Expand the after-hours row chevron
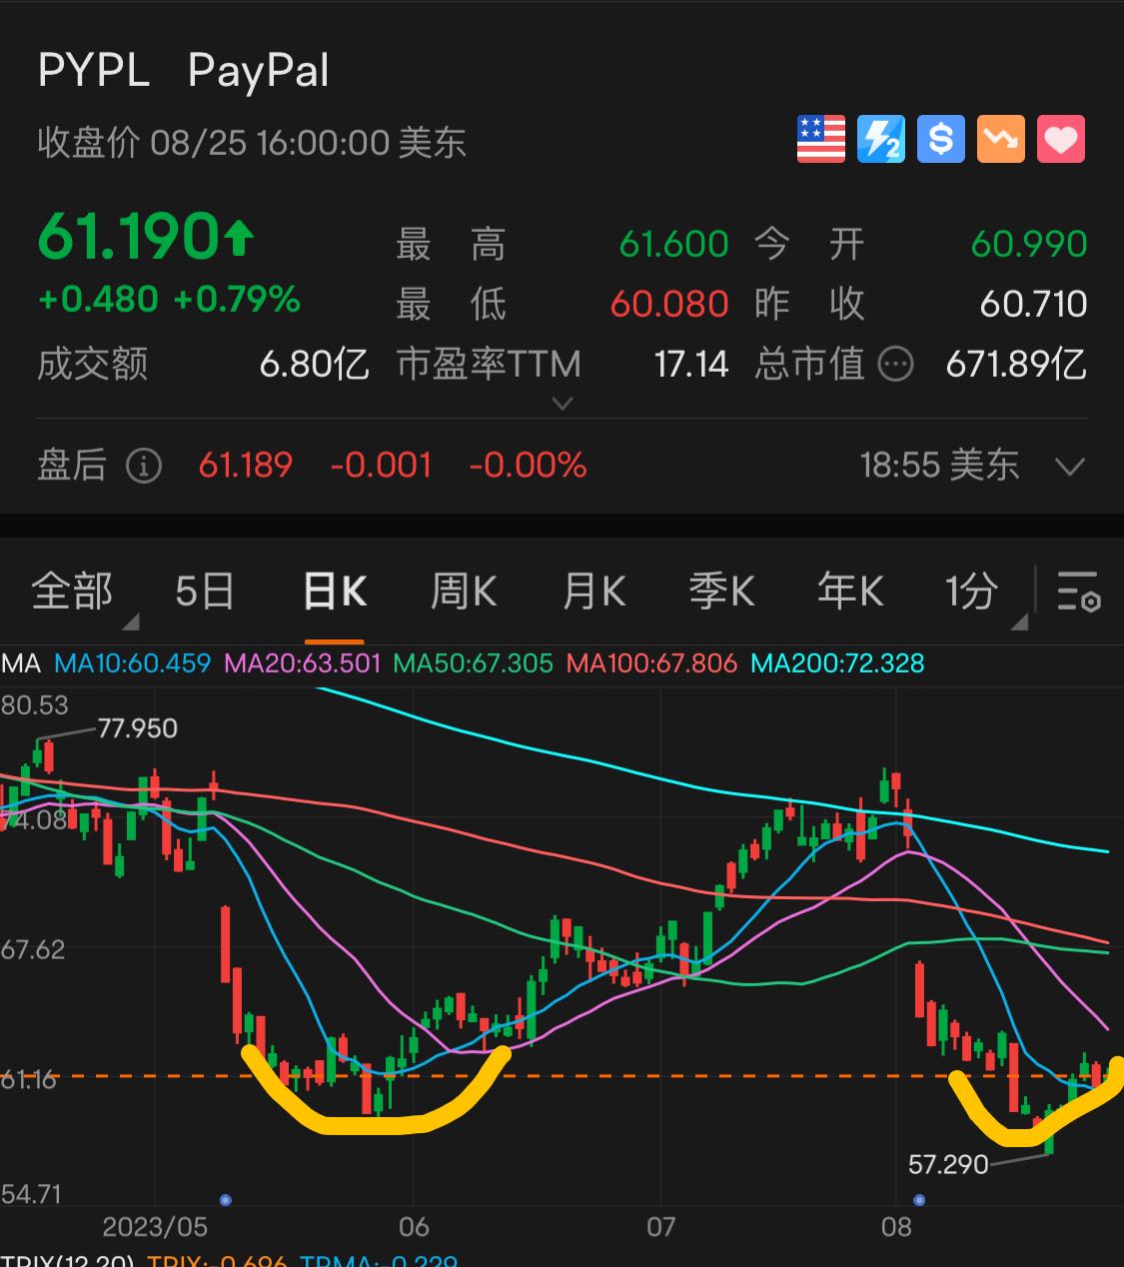1124x1267 pixels. point(1070,467)
